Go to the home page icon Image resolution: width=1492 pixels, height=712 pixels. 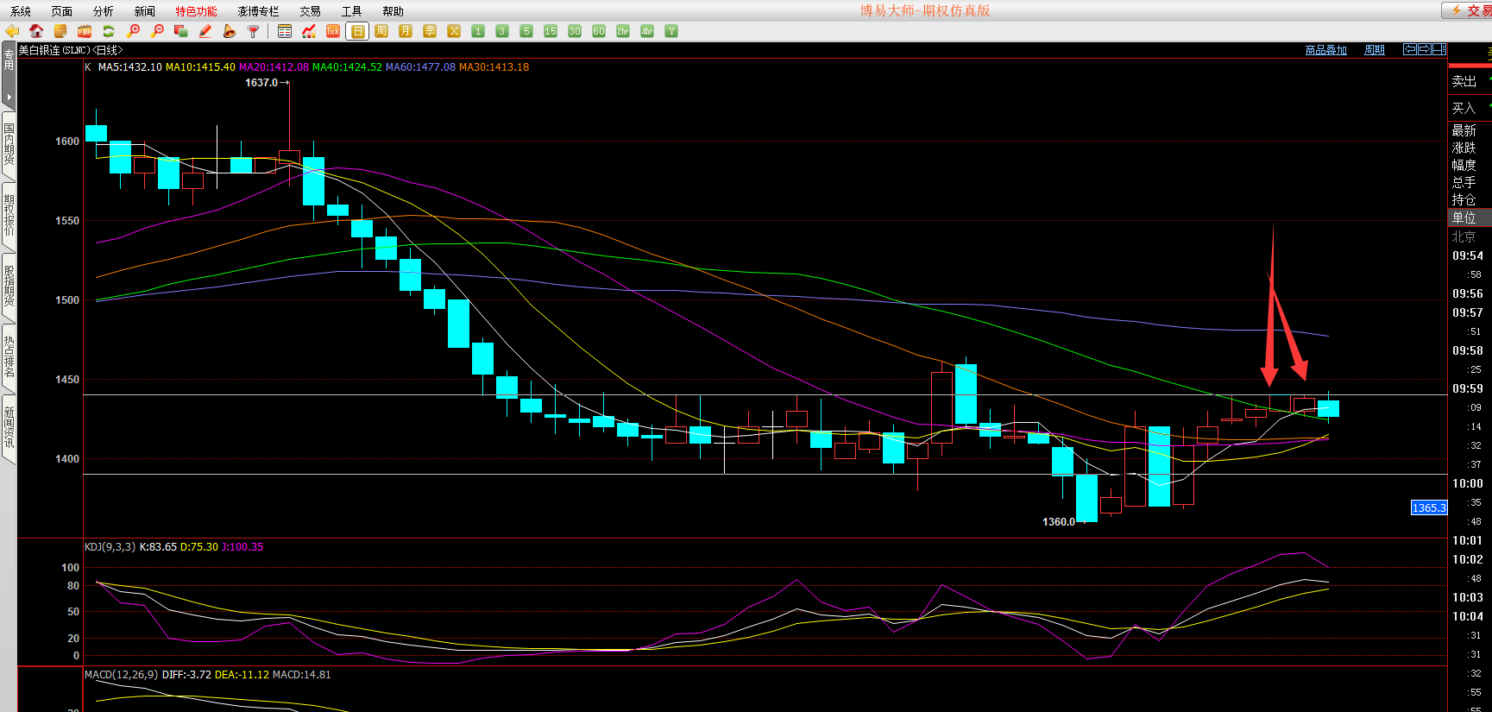(x=36, y=31)
